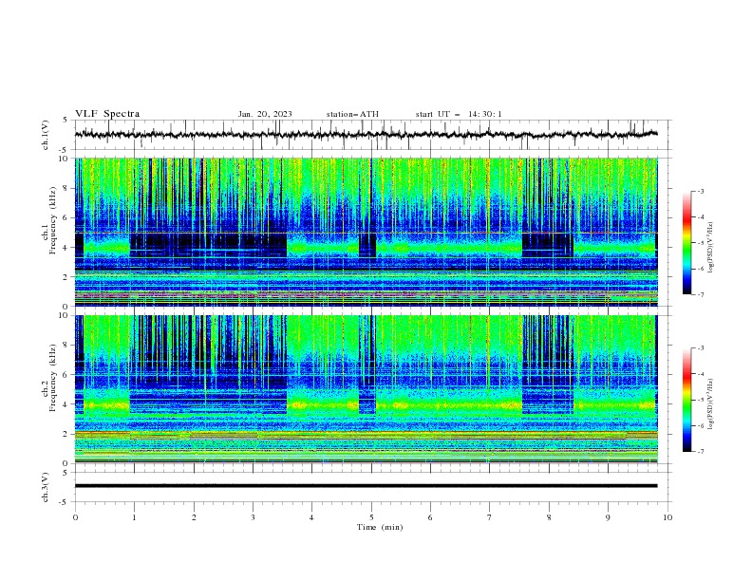
Task: Click the 'station=ATH' label
Action: pos(352,114)
